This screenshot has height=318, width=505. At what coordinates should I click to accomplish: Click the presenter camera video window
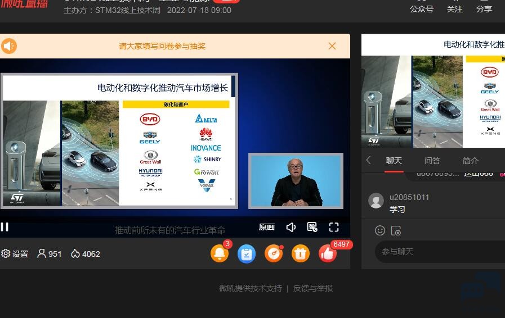296,181
